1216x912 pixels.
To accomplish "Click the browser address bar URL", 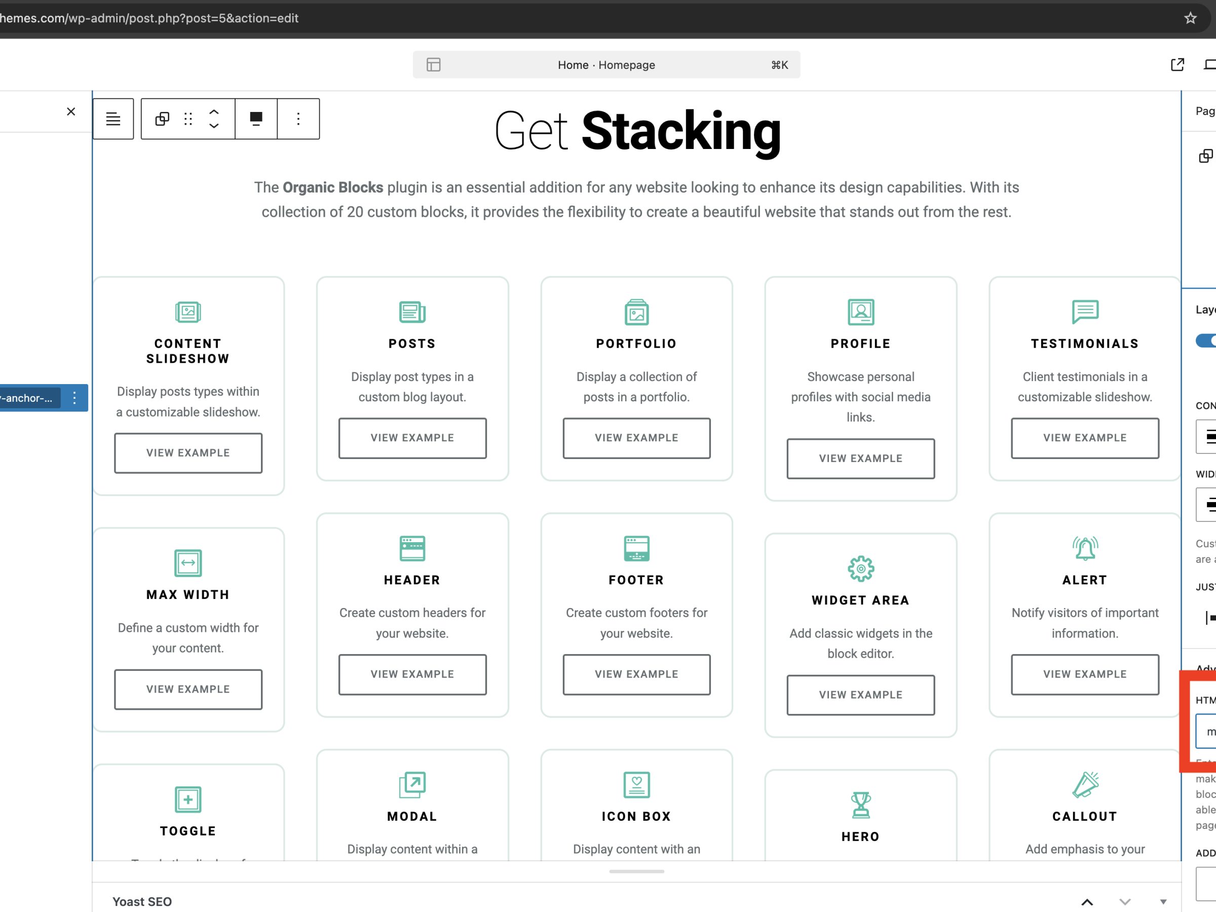I will [149, 18].
